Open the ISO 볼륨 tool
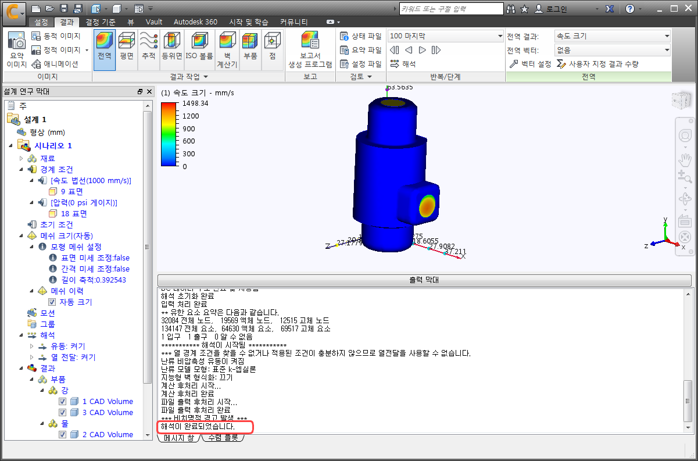 click(199, 49)
